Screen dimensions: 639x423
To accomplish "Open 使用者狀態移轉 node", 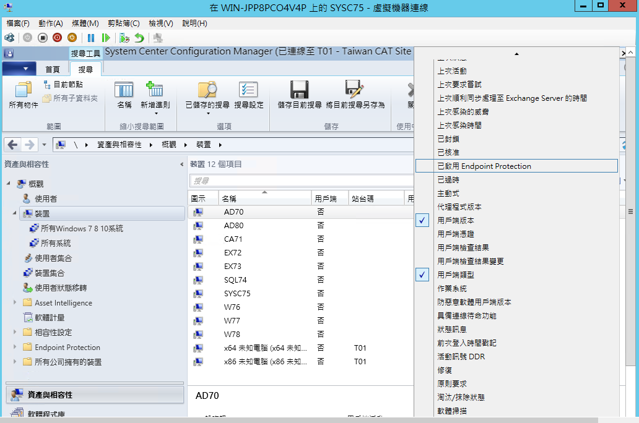I will (x=60, y=288).
